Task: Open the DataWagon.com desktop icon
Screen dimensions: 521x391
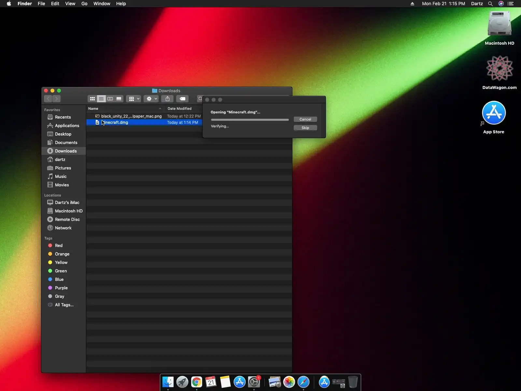Action: click(x=500, y=72)
